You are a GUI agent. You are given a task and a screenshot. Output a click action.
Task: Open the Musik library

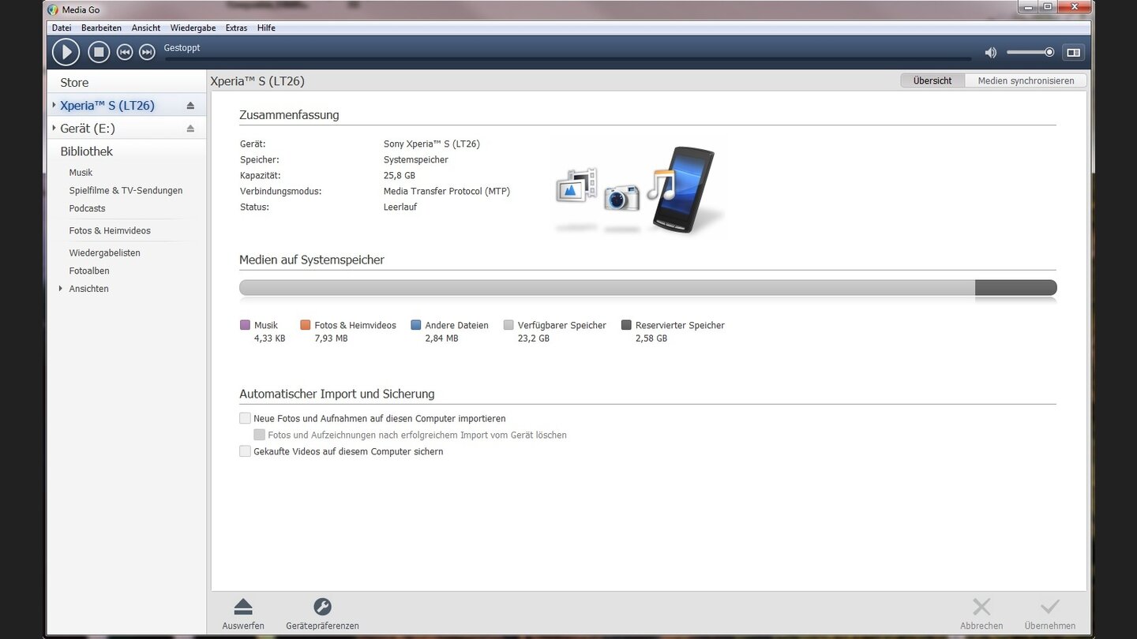[81, 172]
